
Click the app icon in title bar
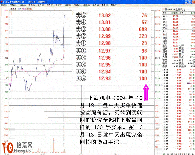pyautogui.click(x=2, y=1)
